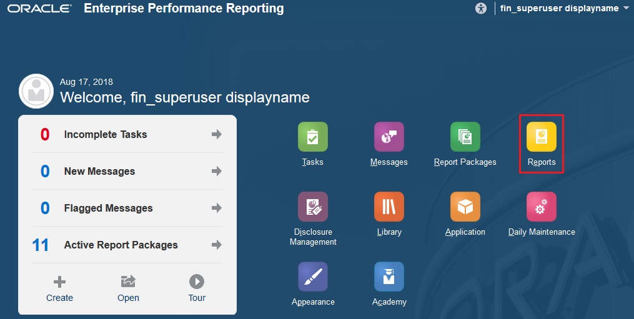
Task: Click the Active Report Packages label
Action: (121, 245)
